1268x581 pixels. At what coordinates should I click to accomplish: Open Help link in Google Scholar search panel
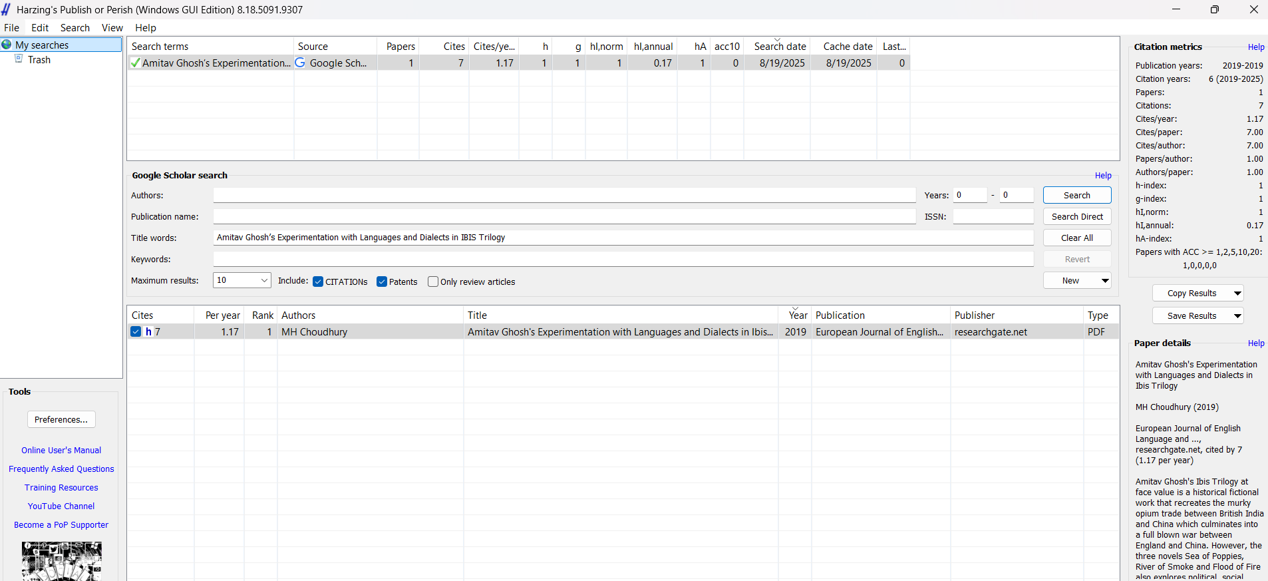(1103, 175)
